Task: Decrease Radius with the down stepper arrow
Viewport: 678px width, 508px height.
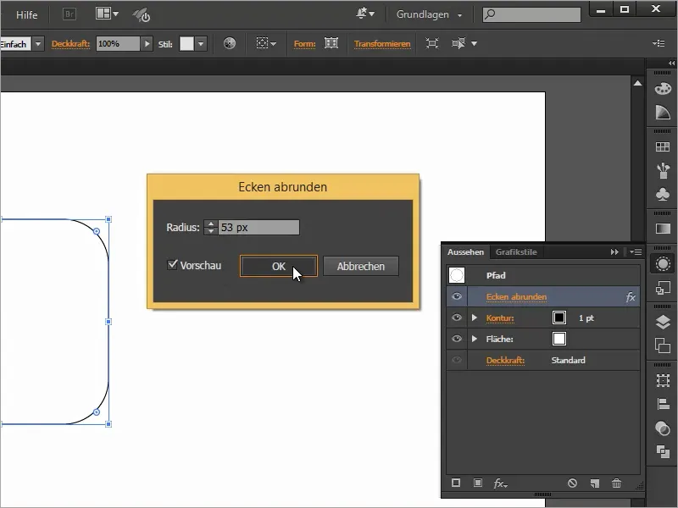Action: [x=210, y=231]
